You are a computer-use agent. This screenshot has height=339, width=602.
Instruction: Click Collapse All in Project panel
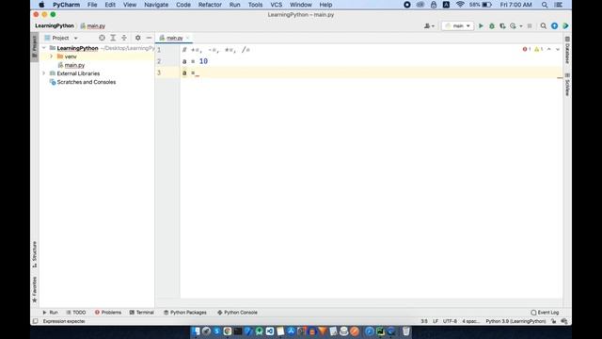pos(124,38)
